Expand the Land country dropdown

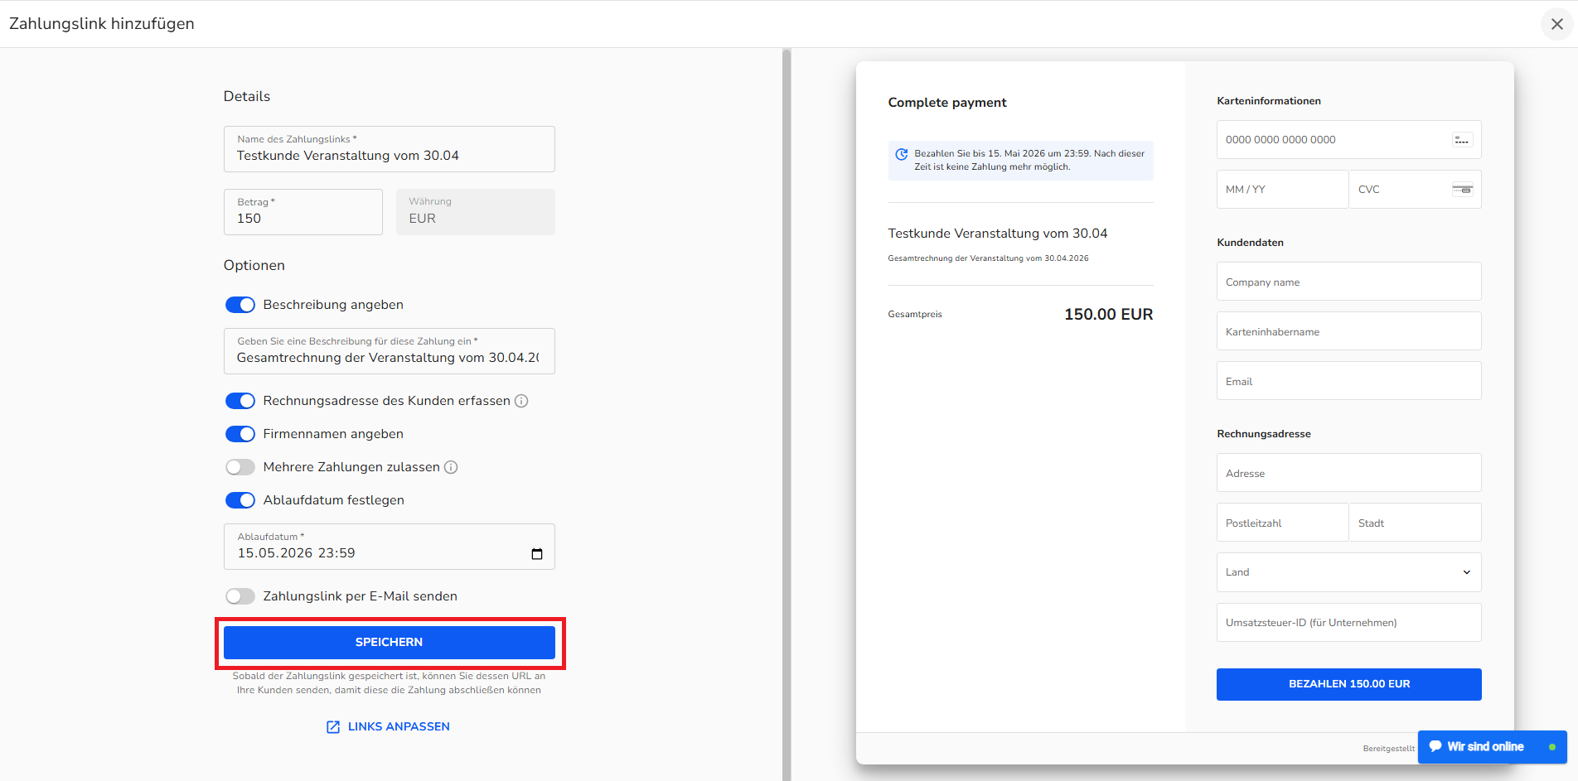(x=1348, y=572)
